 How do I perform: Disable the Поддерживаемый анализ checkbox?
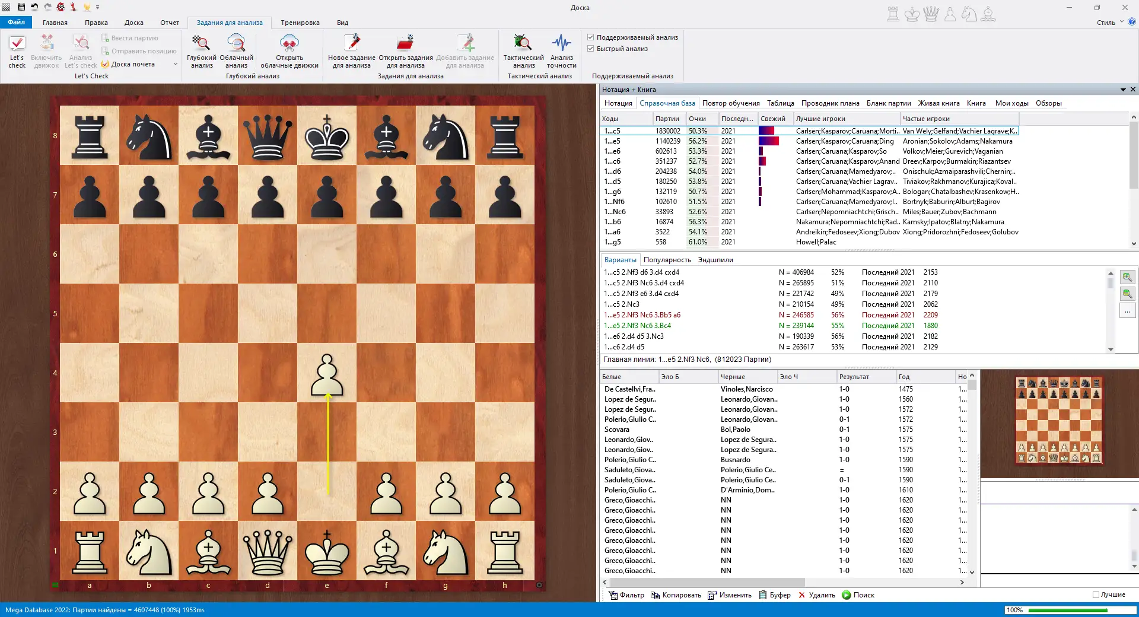click(x=591, y=37)
